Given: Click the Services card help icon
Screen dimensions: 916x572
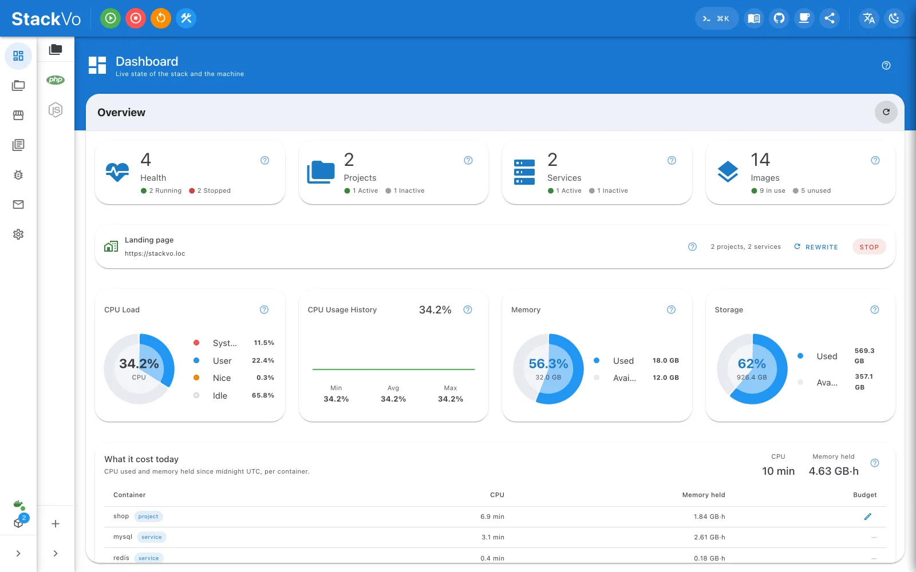Looking at the screenshot, I should pos(672,160).
